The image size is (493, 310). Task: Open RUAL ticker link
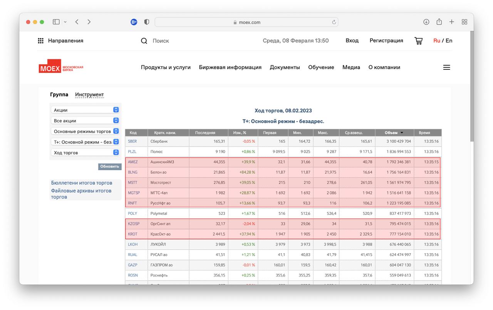(132, 254)
